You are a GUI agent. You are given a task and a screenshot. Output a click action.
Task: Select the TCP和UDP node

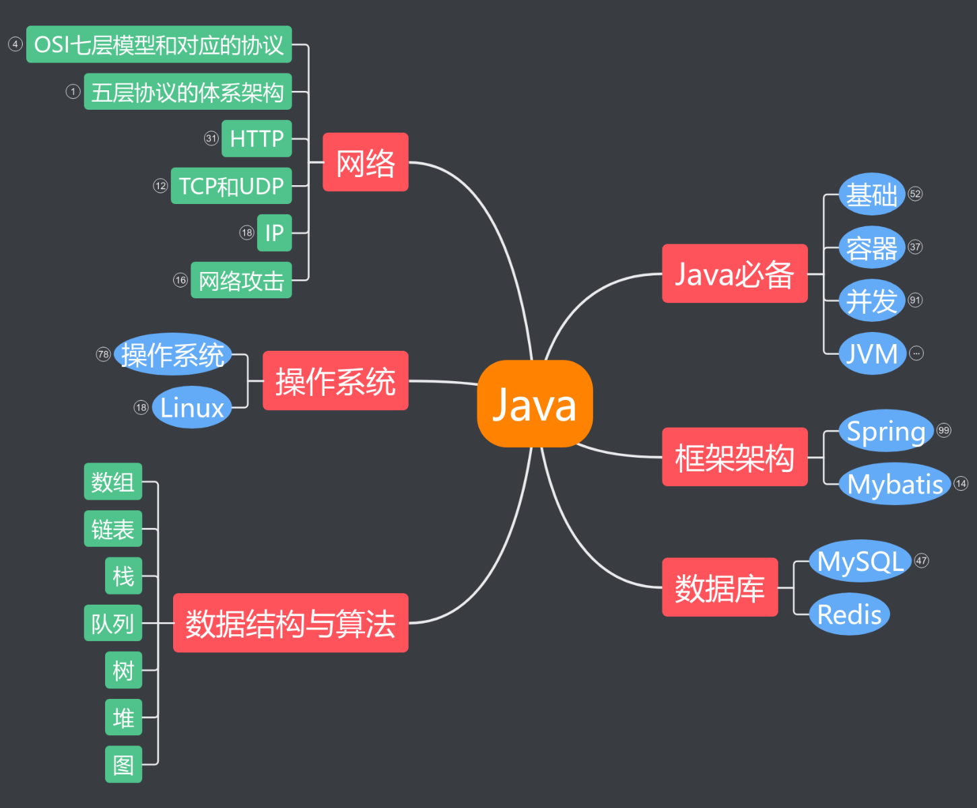click(230, 187)
